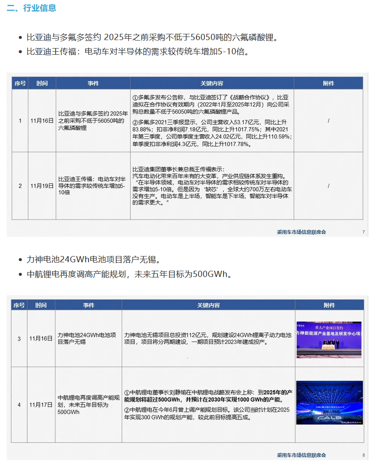Viewport: 374px width, 468px height.
Task: Click page number 7 at bottom
Action: click(x=363, y=232)
